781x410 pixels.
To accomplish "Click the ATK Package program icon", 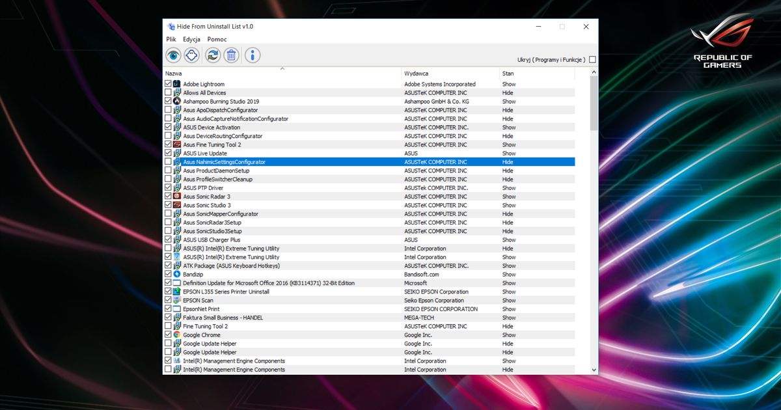I will pos(177,266).
